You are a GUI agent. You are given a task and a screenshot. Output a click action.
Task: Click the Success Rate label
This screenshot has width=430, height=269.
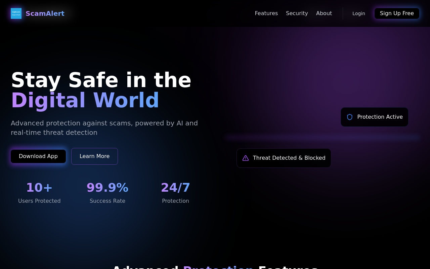coord(107,201)
